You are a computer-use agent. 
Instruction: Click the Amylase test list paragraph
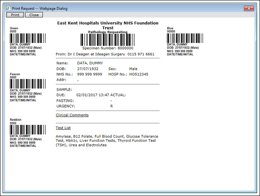coord(107,141)
